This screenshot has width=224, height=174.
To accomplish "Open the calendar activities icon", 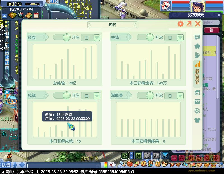I will 36,15.
